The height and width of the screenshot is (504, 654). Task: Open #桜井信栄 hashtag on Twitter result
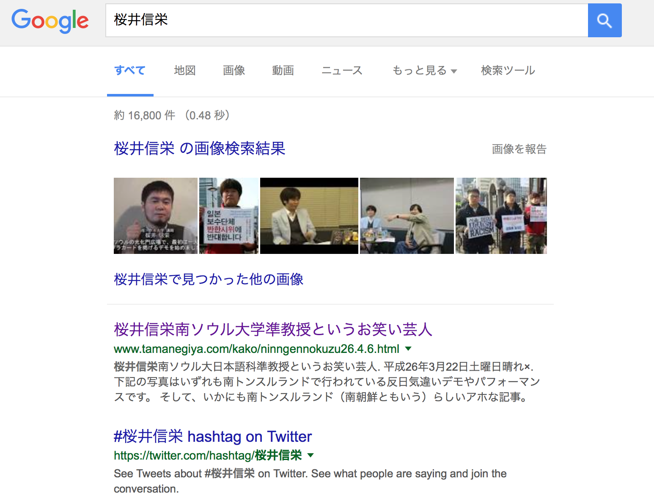(x=213, y=436)
